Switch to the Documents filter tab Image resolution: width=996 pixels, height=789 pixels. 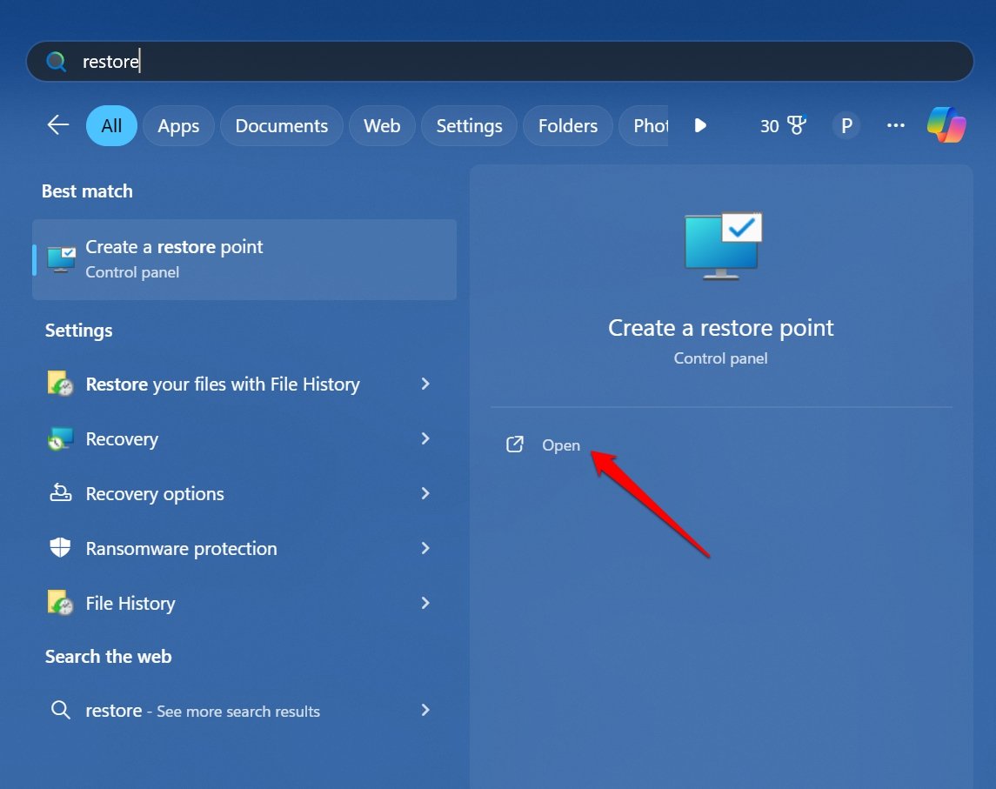pos(281,126)
